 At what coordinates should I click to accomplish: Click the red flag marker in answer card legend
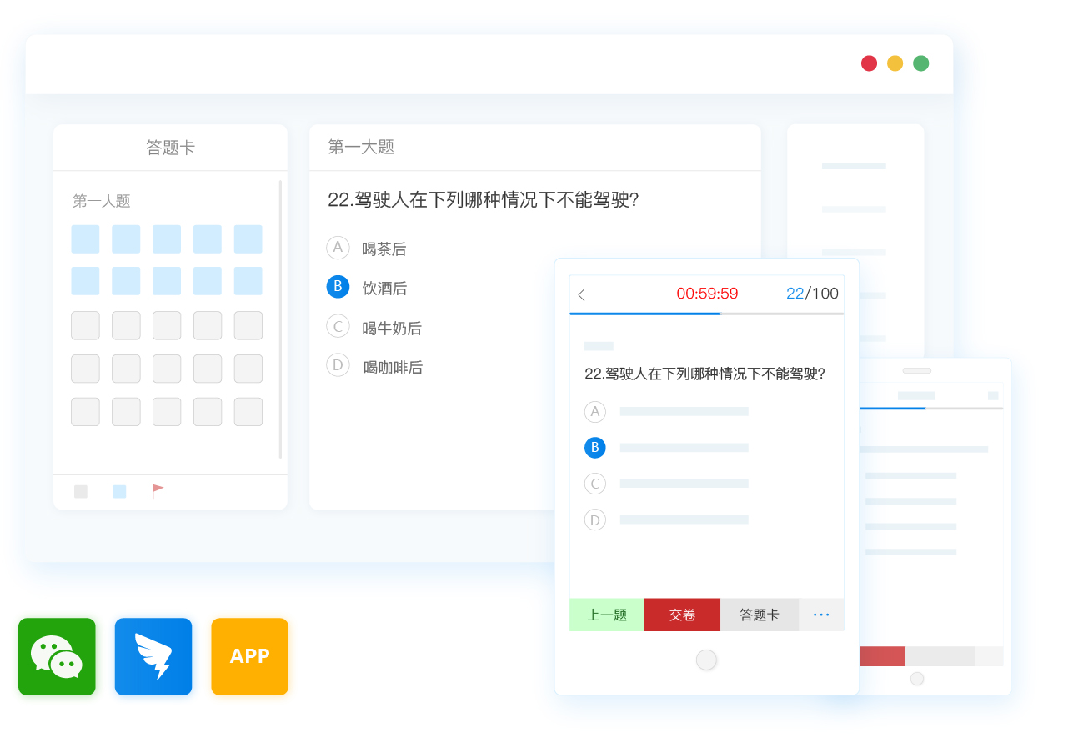click(x=158, y=491)
